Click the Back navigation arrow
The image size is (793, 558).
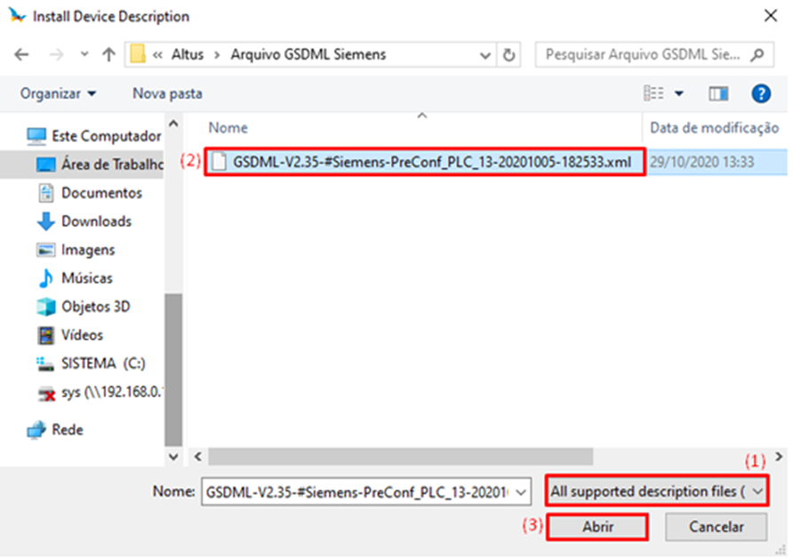21,54
